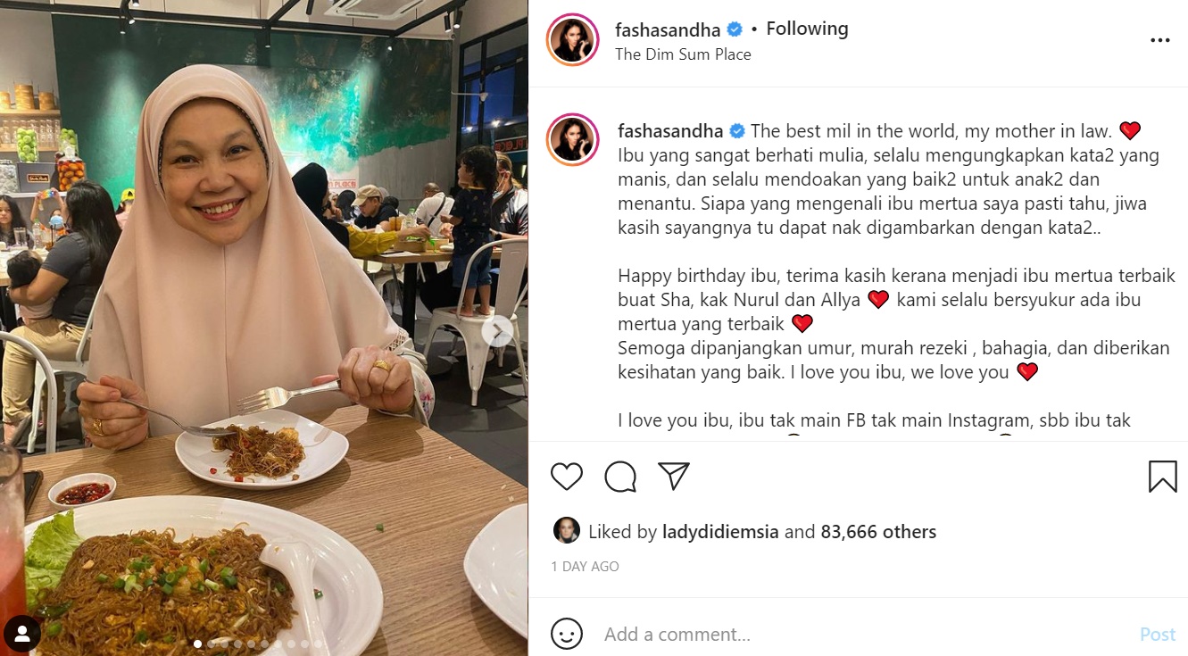Open comments via speech bubble icon
The image size is (1188, 656).
point(620,477)
